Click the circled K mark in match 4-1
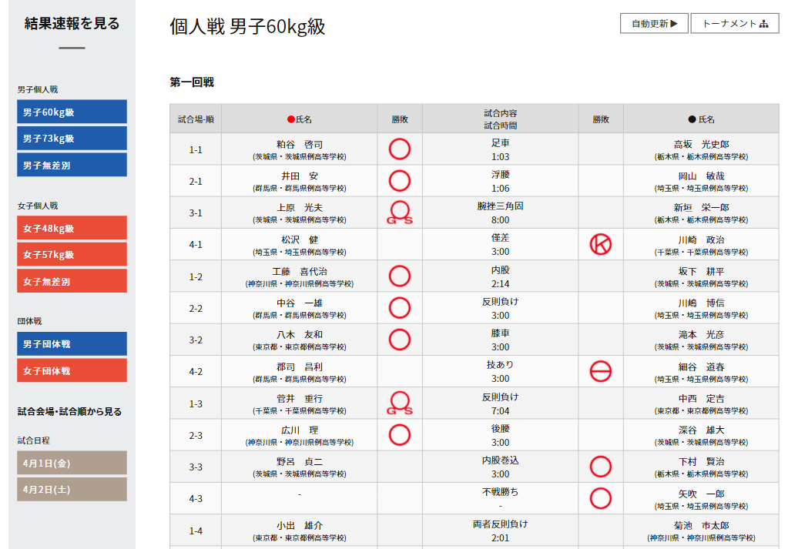 tap(600, 244)
